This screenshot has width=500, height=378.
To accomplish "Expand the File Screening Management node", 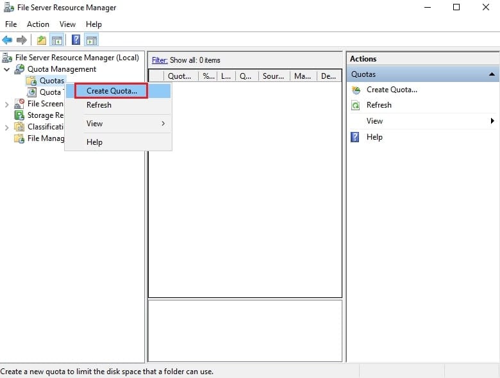I will click(6, 104).
